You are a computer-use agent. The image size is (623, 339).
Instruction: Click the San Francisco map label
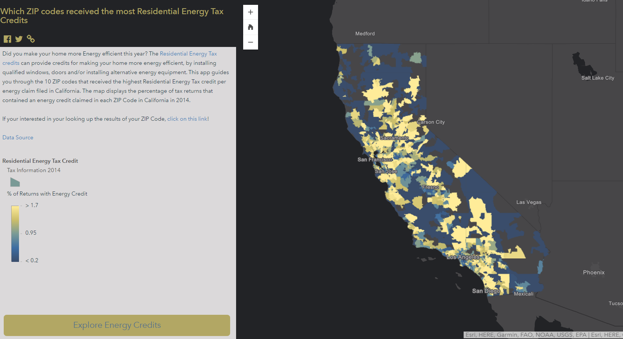tap(375, 159)
